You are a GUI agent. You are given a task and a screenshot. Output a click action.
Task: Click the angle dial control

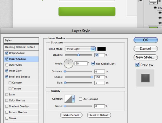click(69, 64)
